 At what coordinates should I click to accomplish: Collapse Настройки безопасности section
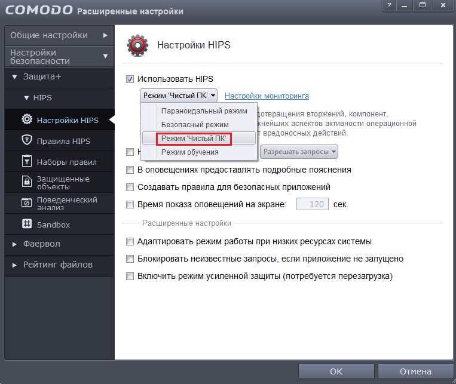pyautogui.click(x=59, y=56)
